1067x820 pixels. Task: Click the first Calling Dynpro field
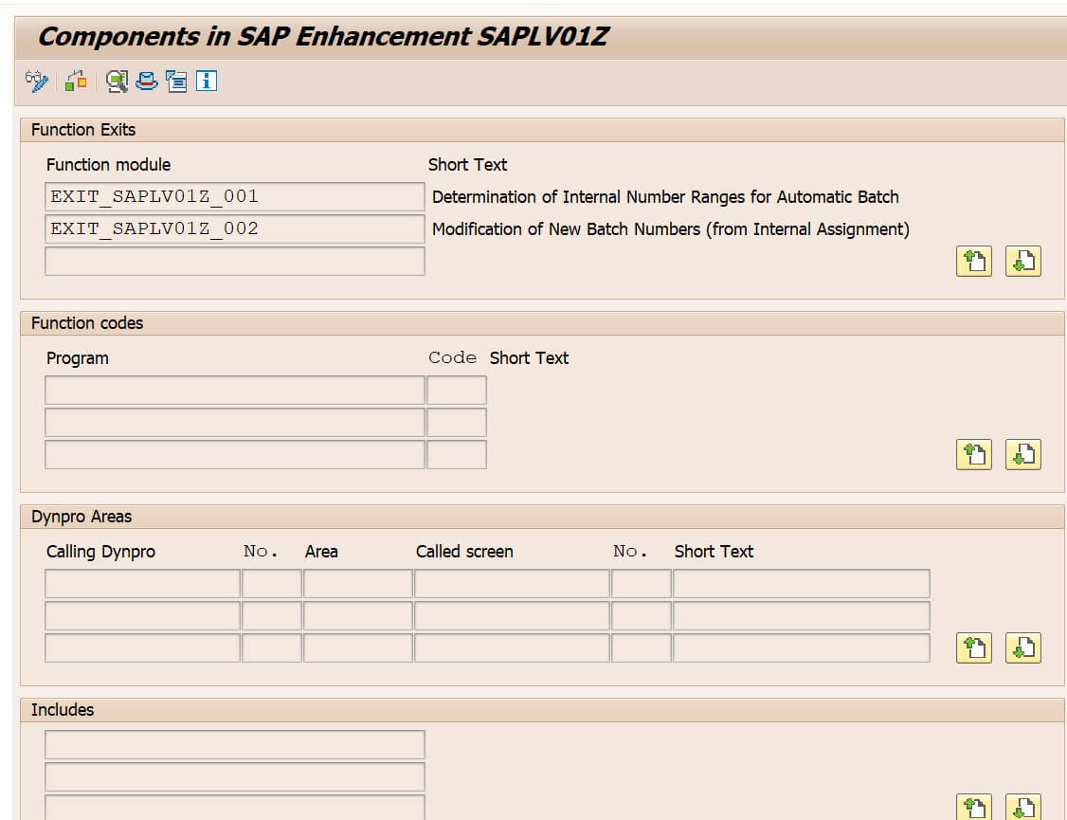coord(141,583)
